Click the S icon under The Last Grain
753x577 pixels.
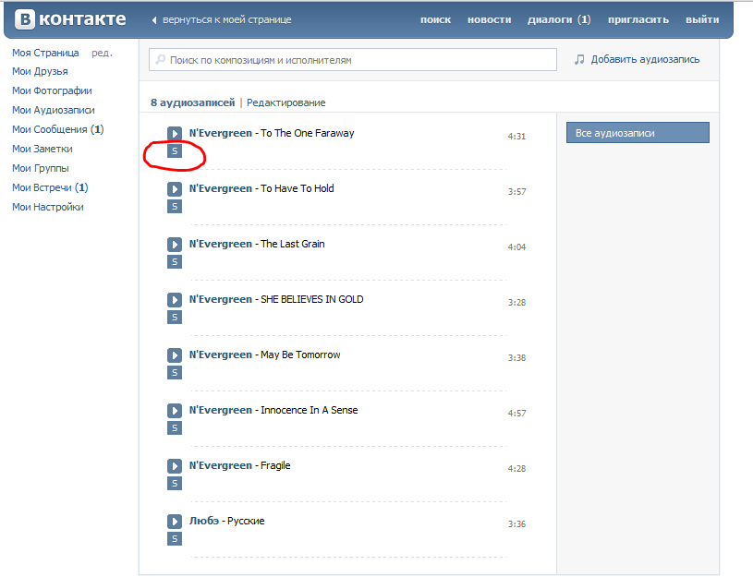(x=174, y=262)
